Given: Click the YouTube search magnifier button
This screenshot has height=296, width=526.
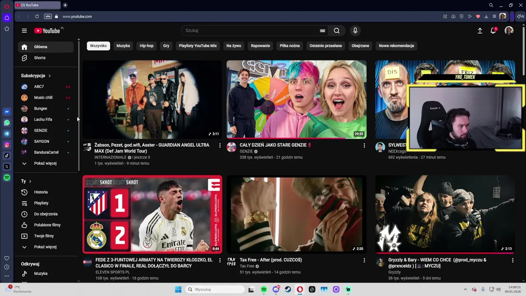Looking at the screenshot, I should (337, 30).
